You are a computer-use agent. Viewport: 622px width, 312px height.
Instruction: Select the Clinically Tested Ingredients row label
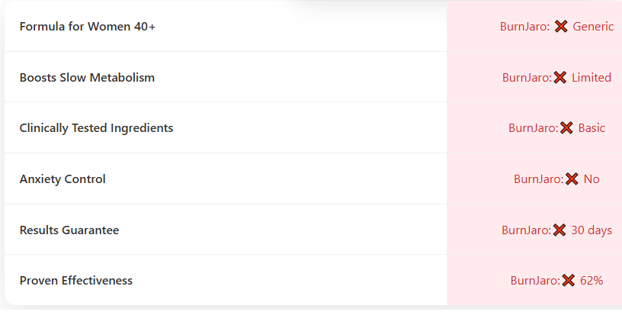(x=96, y=128)
